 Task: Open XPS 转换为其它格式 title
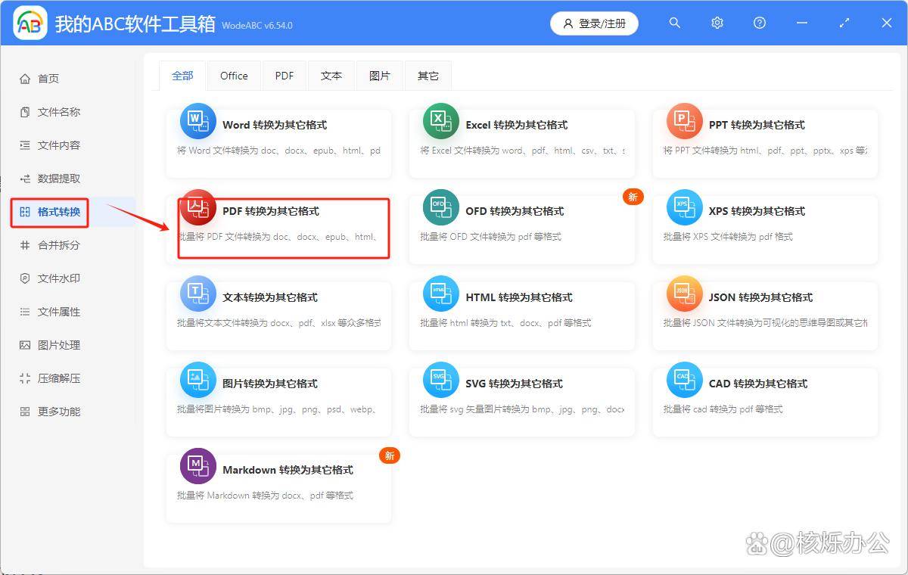pyautogui.click(x=757, y=211)
